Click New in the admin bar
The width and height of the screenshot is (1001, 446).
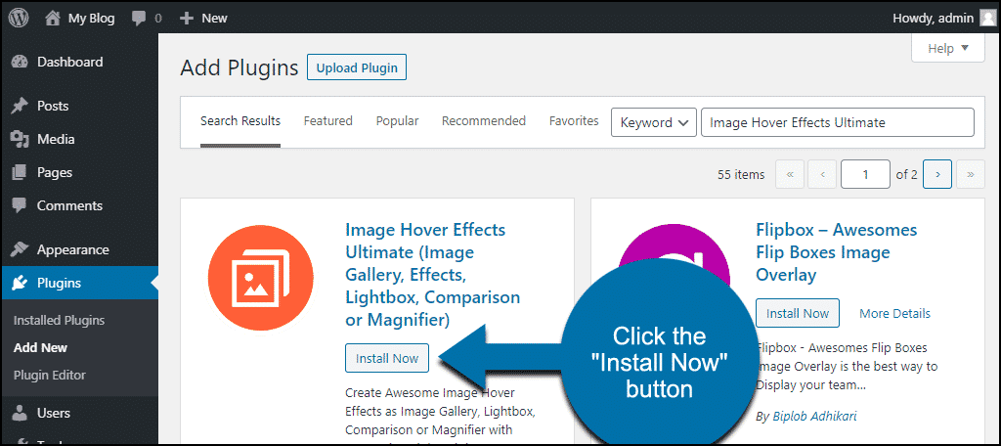point(214,19)
